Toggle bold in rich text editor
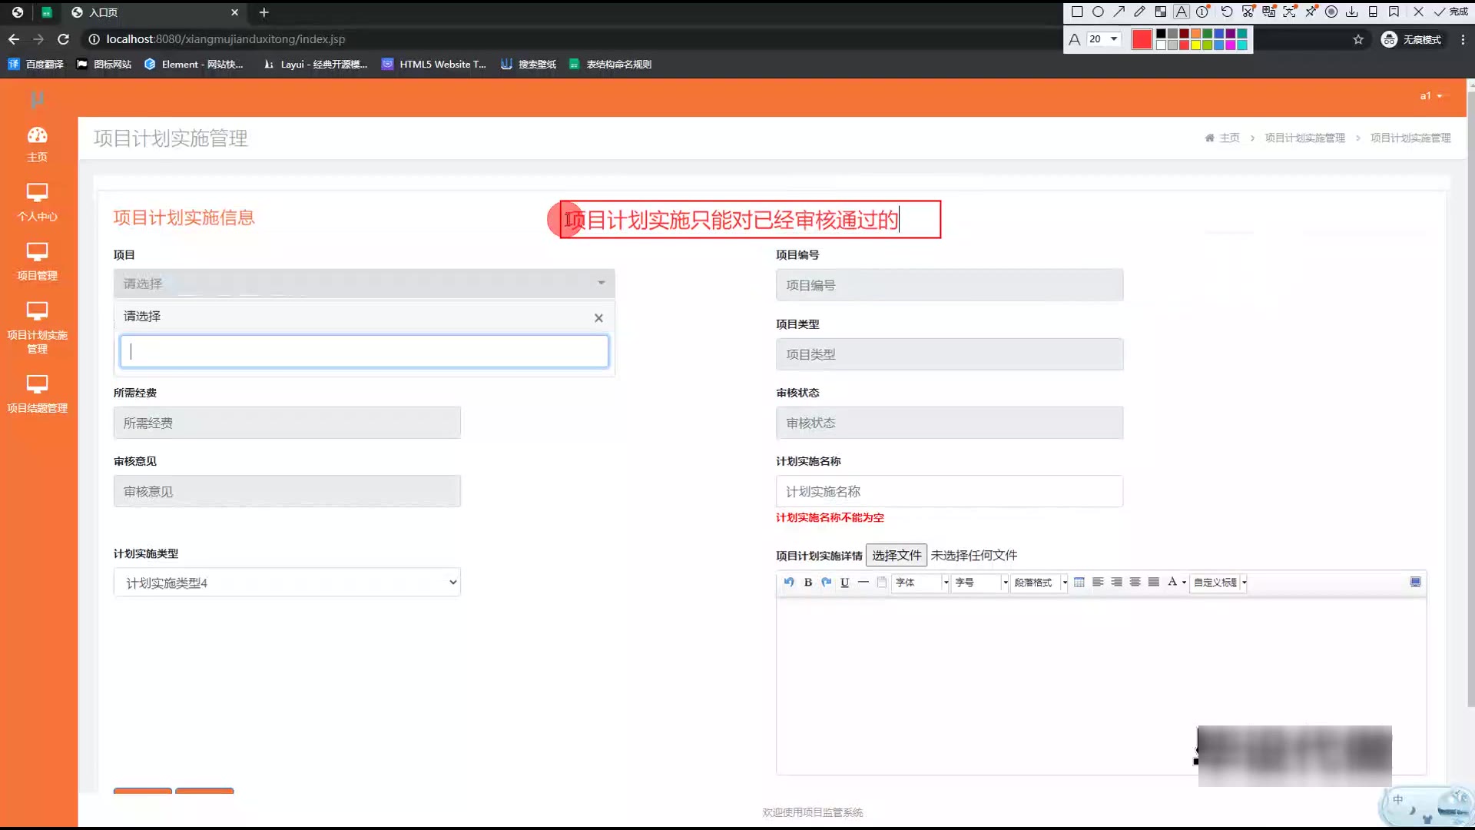This screenshot has width=1475, height=830. click(x=807, y=583)
